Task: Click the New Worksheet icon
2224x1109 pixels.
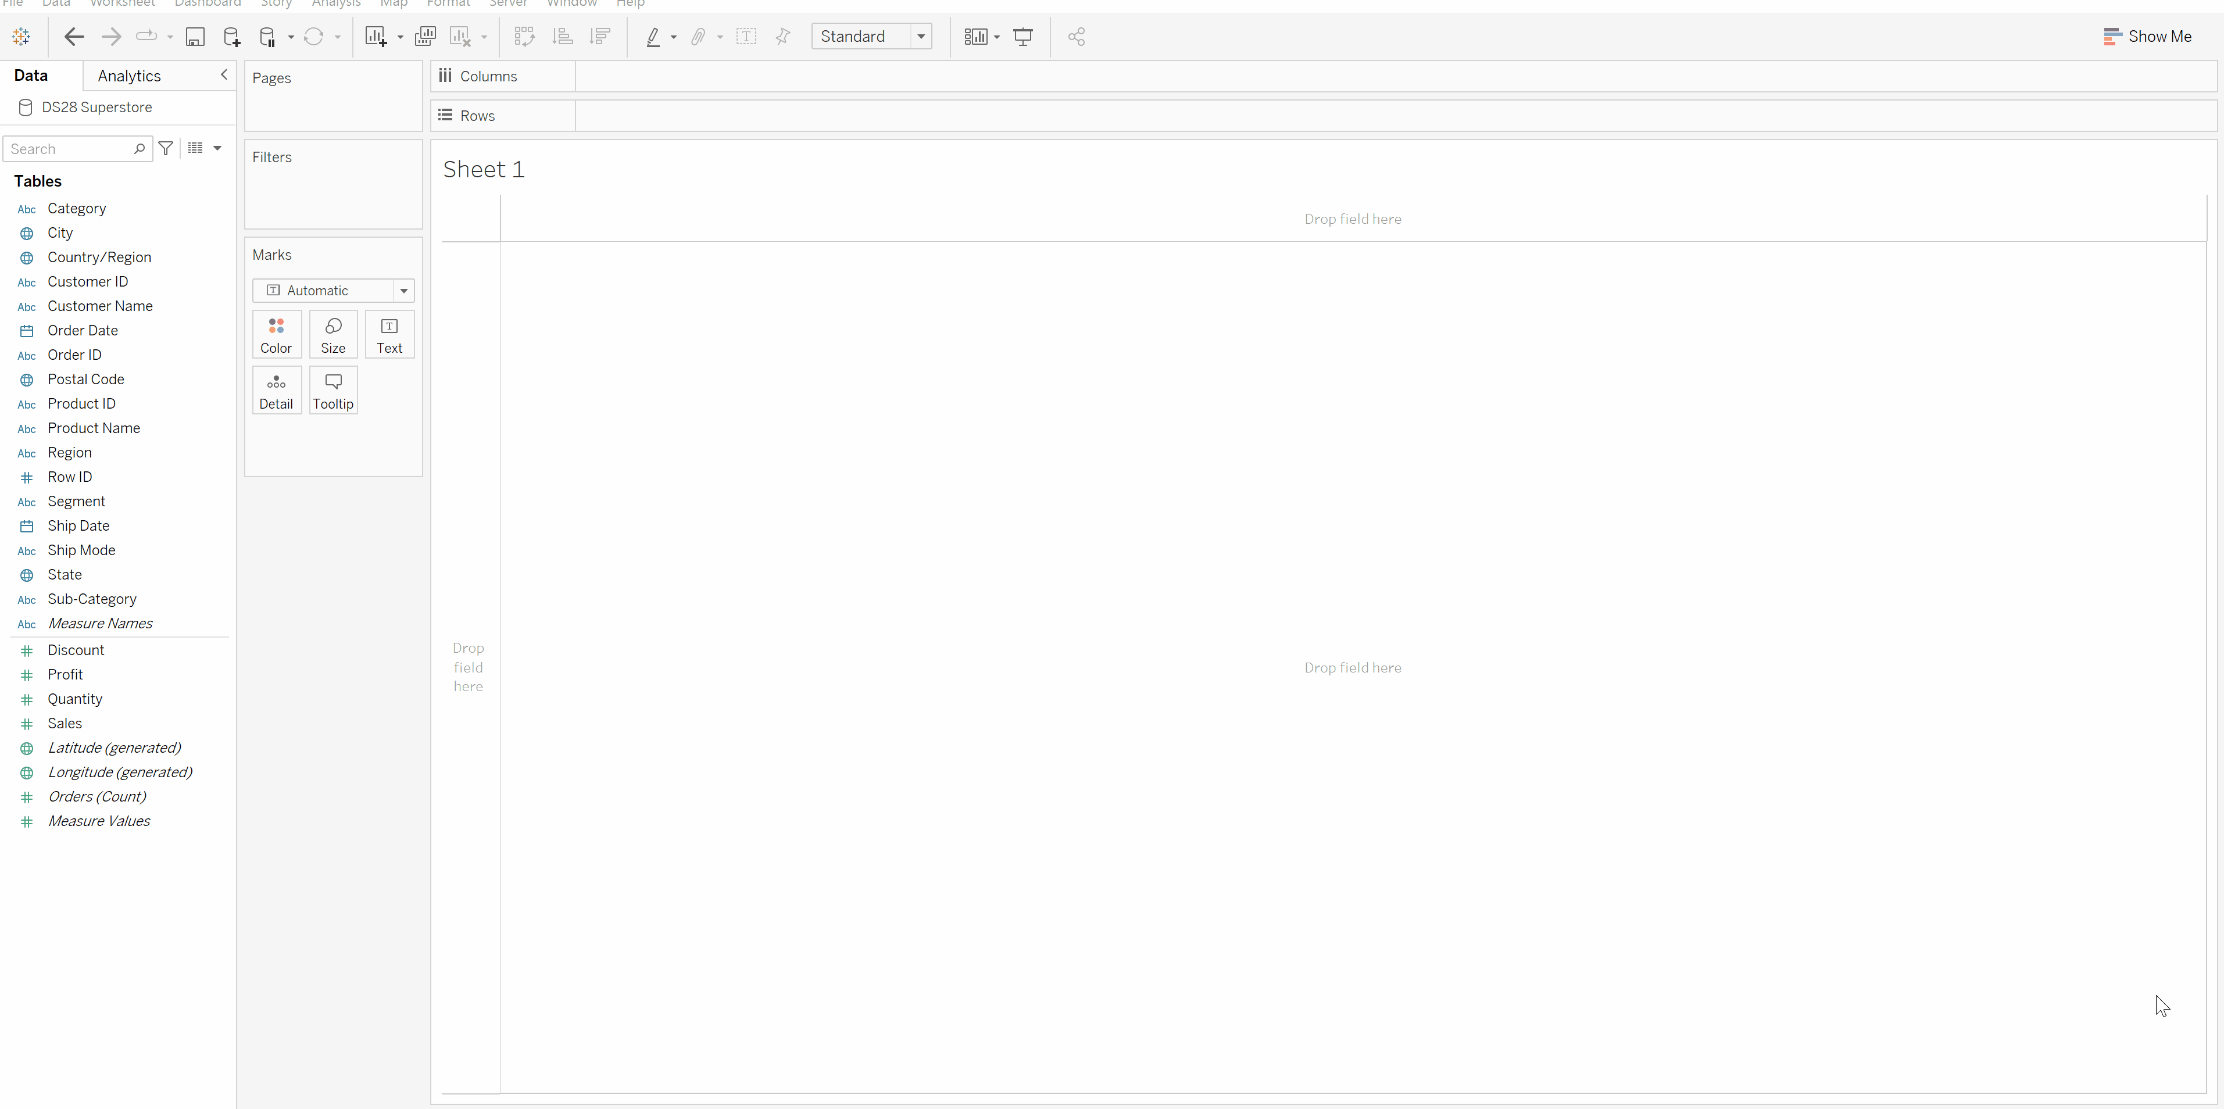Action: point(376,36)
